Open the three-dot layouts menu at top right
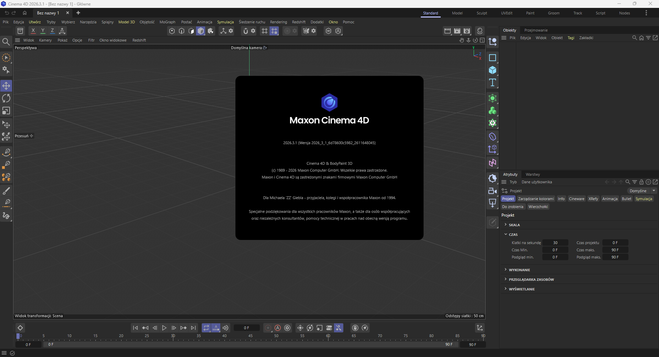This screenshot has height=357, width=659. click(646, 13)
